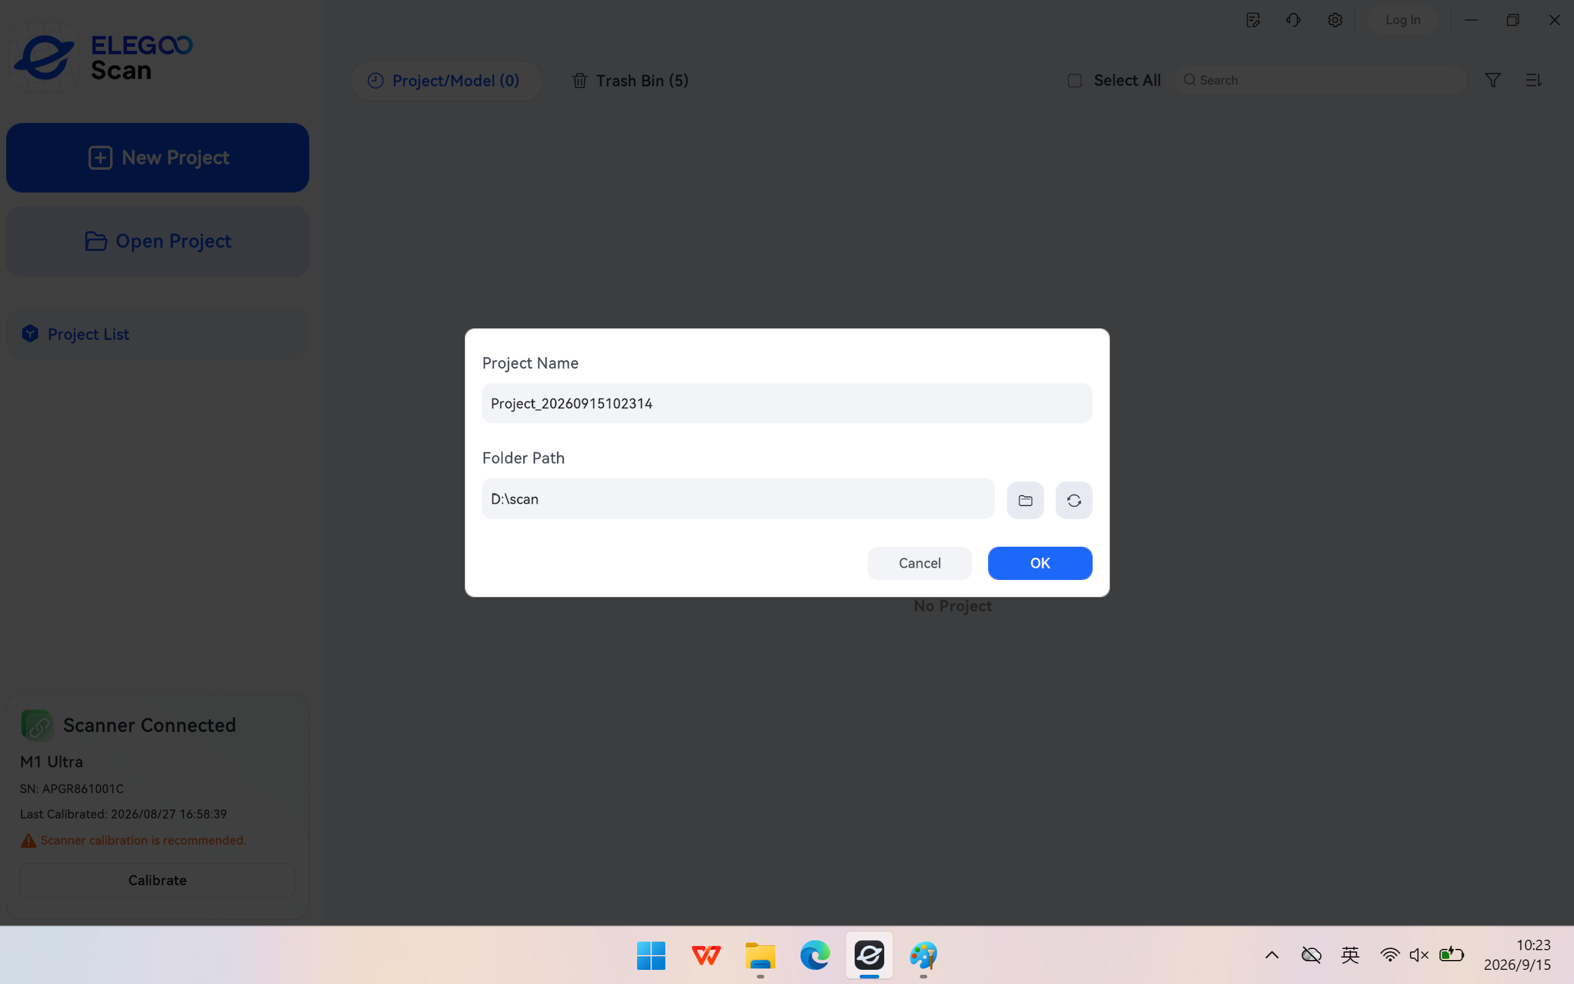
Task: Open WPS Office from the taskbar
Action: click(706, 955)
